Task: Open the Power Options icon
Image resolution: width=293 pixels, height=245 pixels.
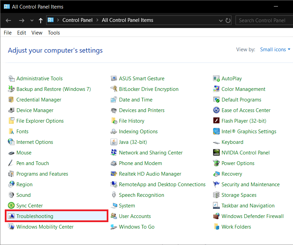Action: [216, 163]
